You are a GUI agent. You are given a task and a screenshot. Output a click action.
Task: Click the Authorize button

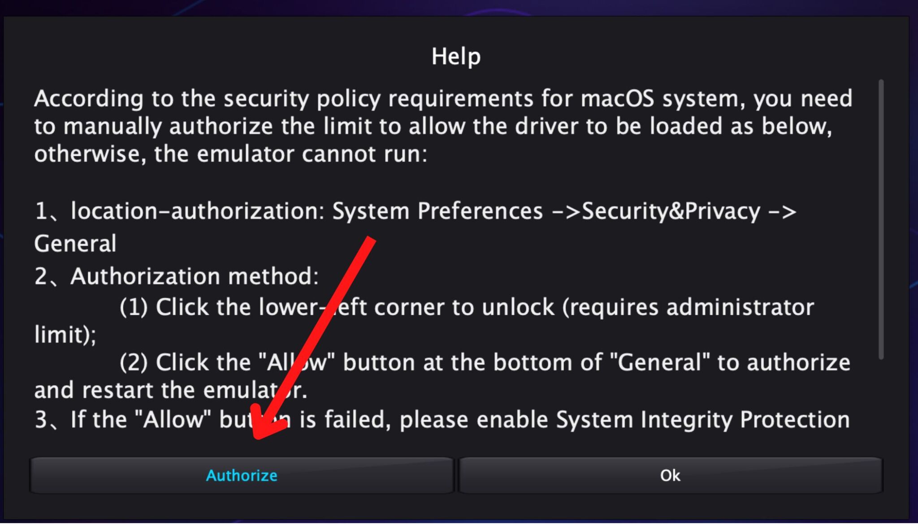tap(242, 476)
